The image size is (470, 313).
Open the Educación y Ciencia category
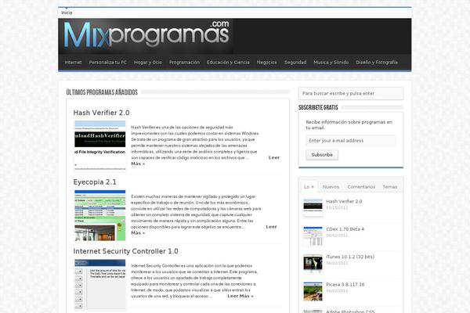228,63
